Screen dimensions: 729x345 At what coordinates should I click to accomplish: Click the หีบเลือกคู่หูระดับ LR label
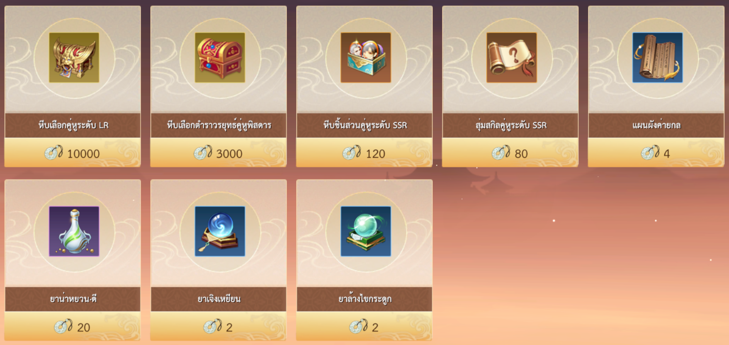73,125
